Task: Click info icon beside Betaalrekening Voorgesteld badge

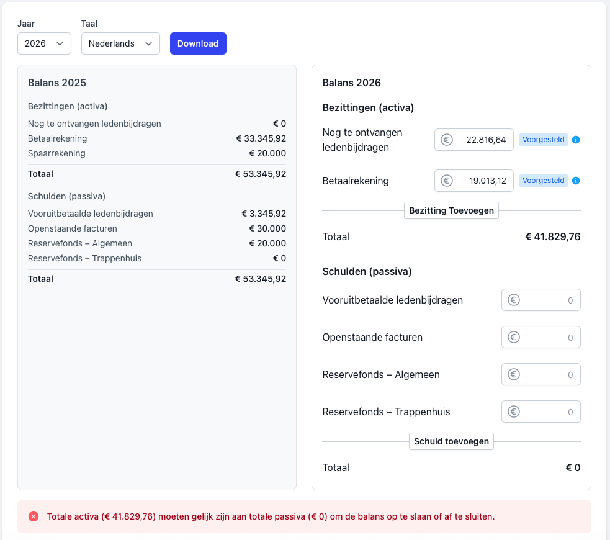Action: [575, 181]
